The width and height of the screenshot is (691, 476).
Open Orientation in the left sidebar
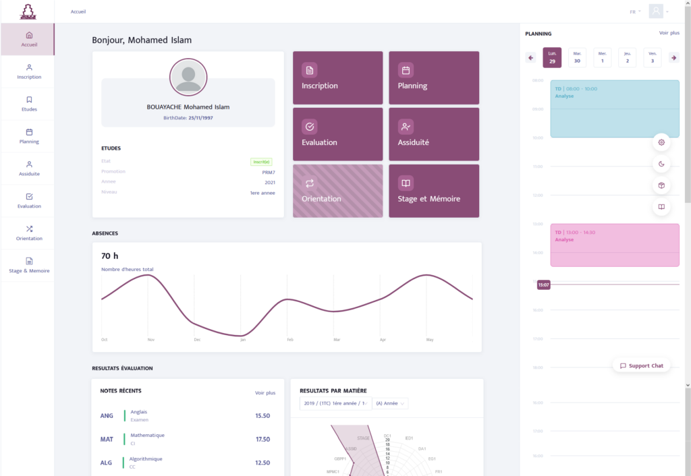click(28, 233)
